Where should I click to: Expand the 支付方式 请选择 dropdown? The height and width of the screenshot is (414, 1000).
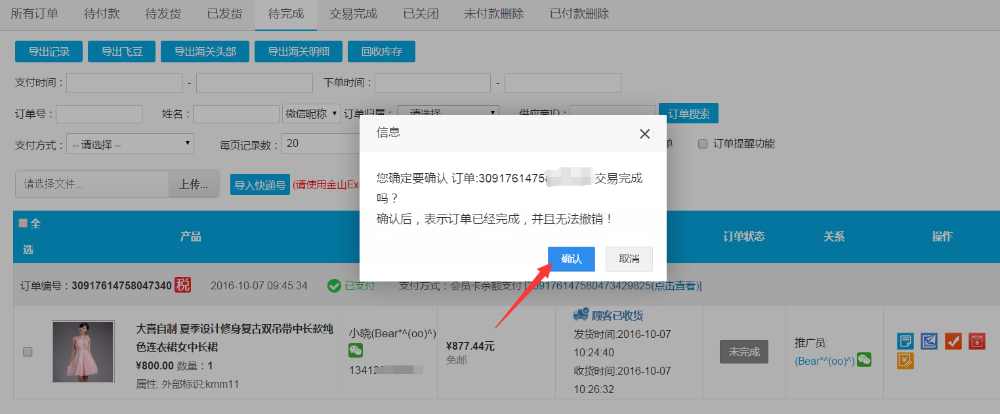(130, 144)
